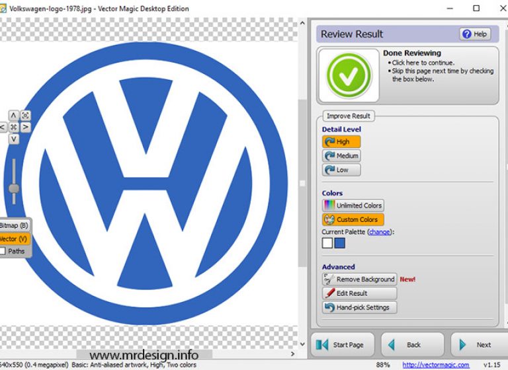
Task: Proceed with Next button
Action: [x=480, y=345]
